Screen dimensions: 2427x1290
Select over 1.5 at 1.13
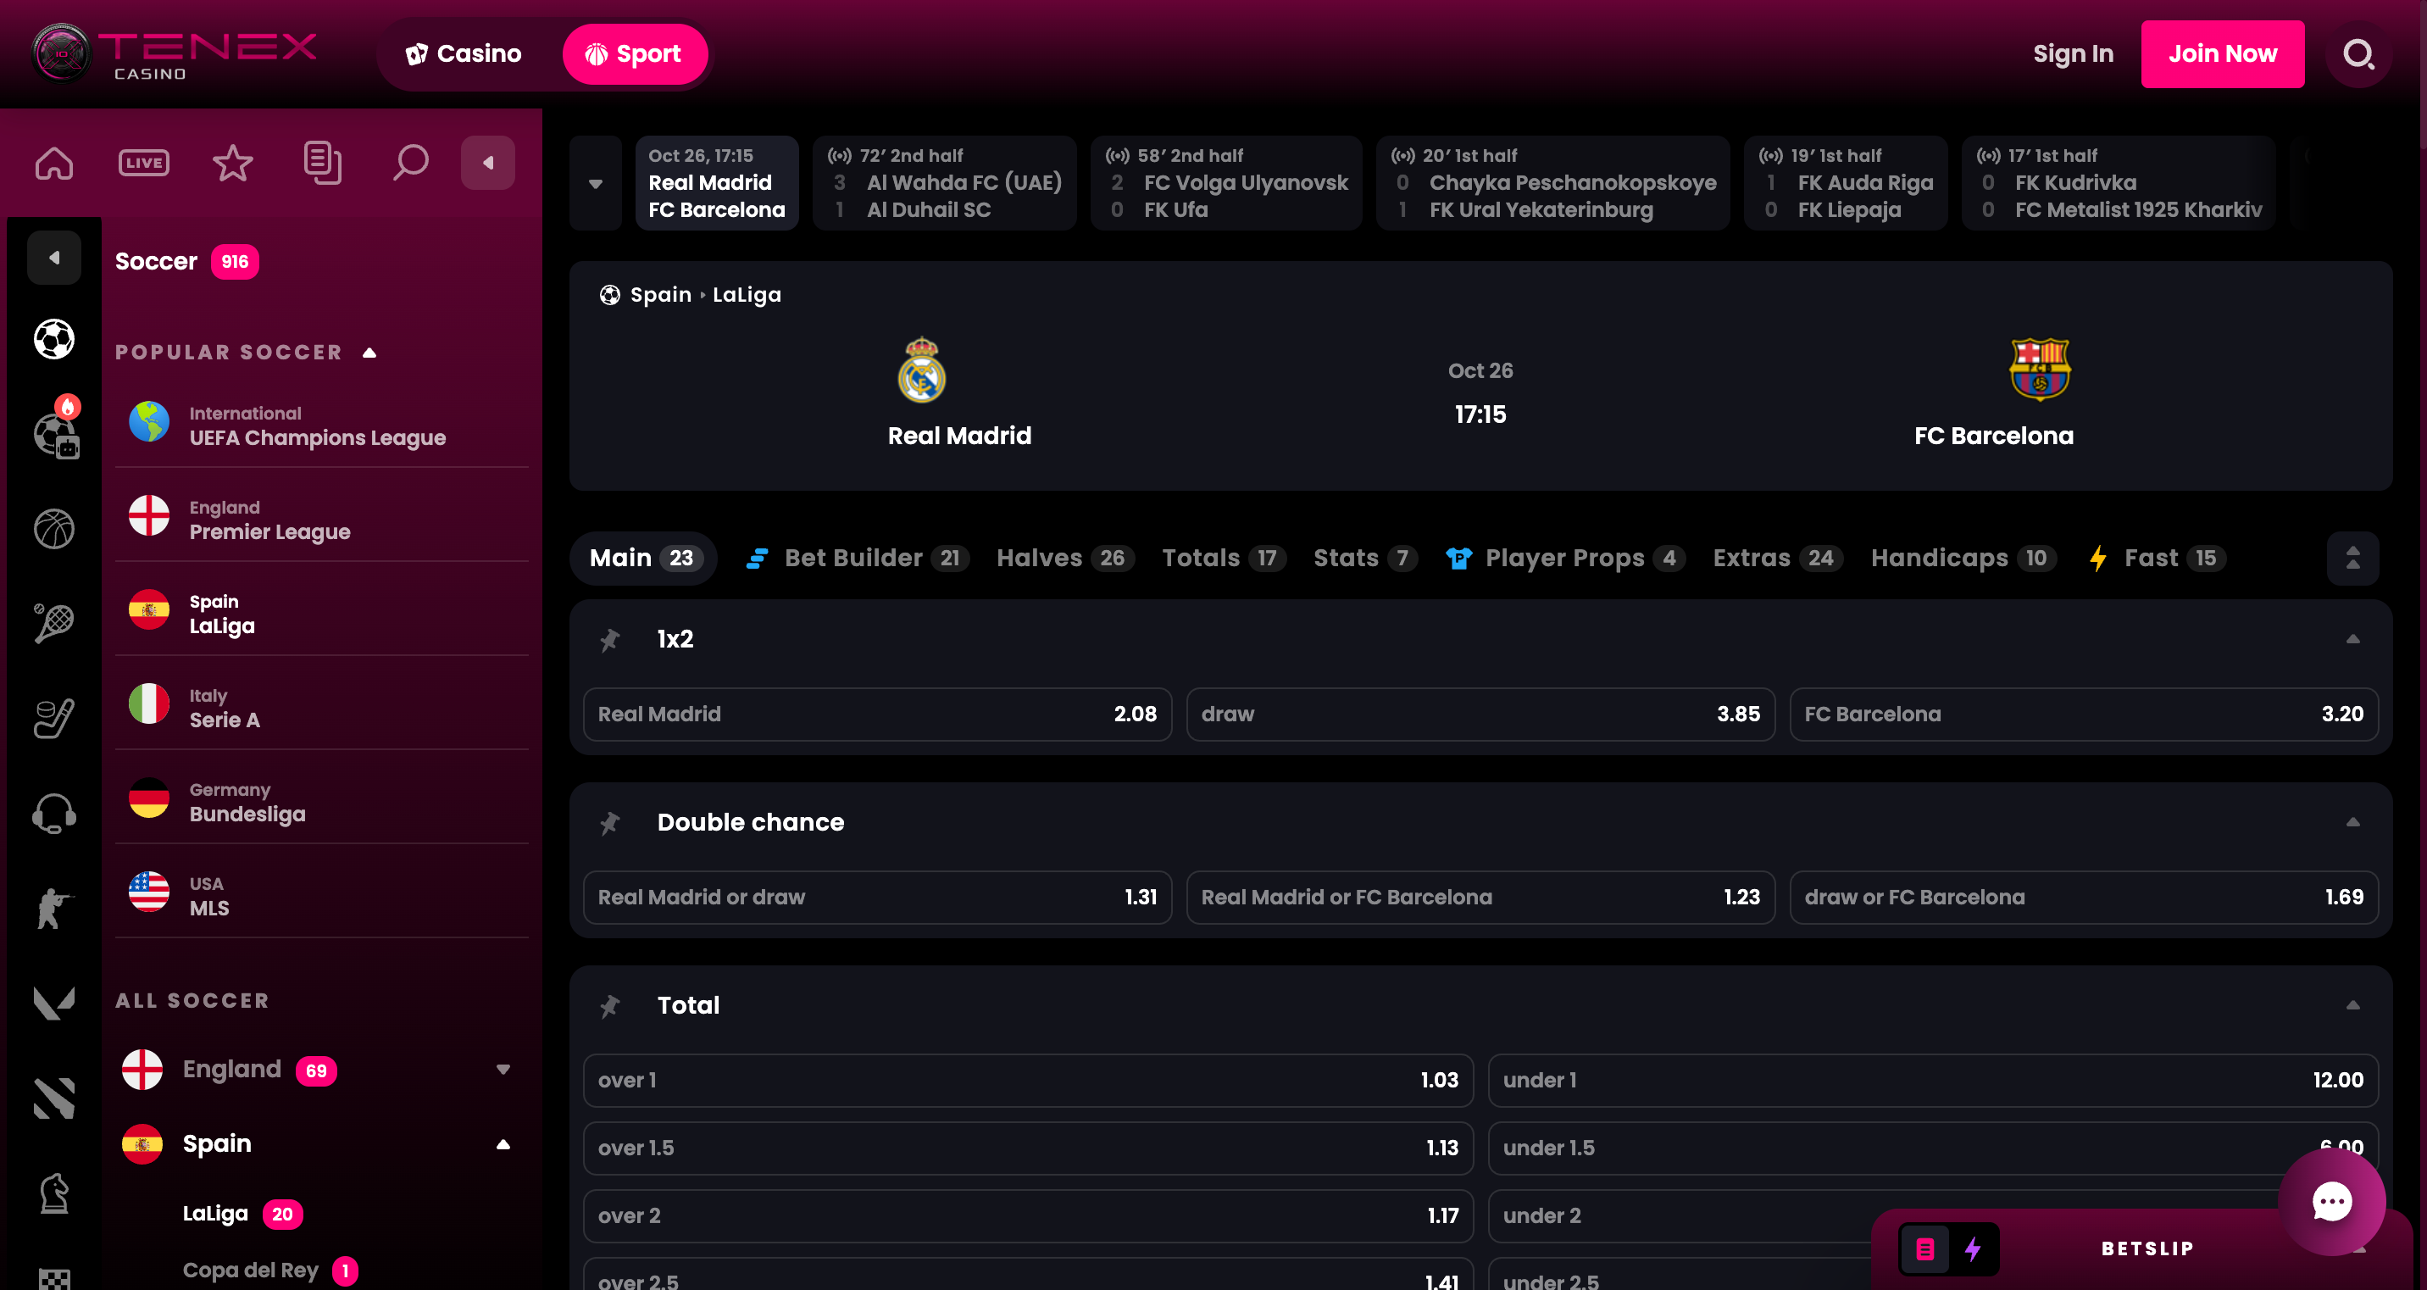point(1028,1148)
